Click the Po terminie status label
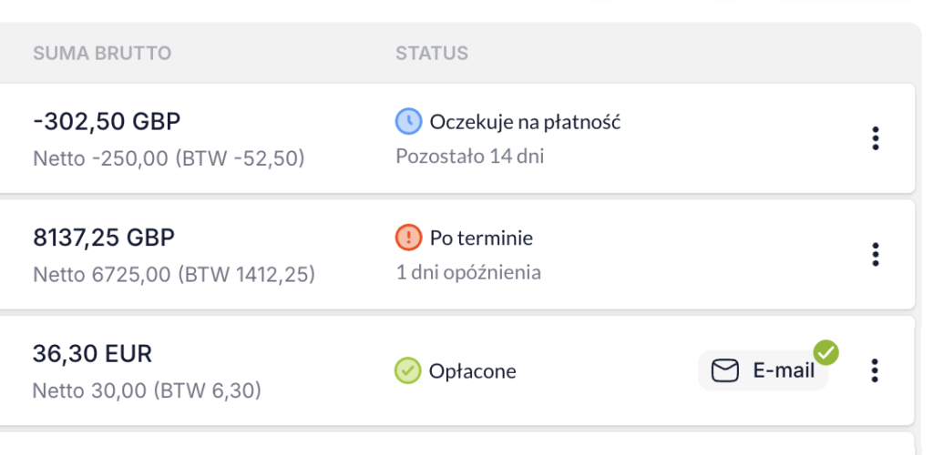This screenshot has width=933, height=455. tap(481, 238)
